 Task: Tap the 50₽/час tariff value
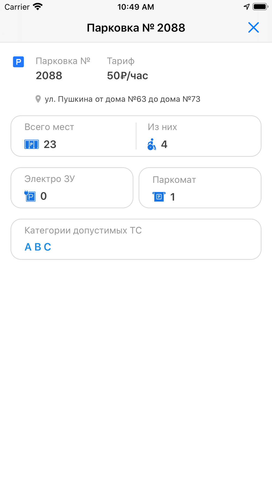(128, 76)
